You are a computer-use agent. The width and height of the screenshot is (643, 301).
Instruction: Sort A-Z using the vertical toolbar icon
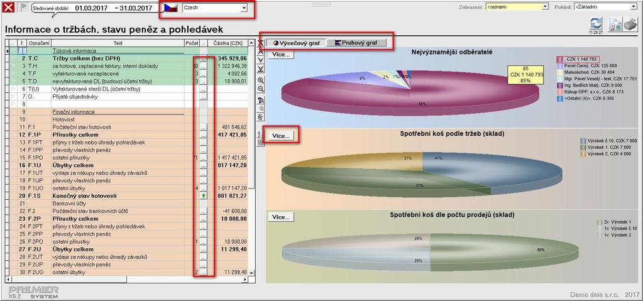point(260,134)
